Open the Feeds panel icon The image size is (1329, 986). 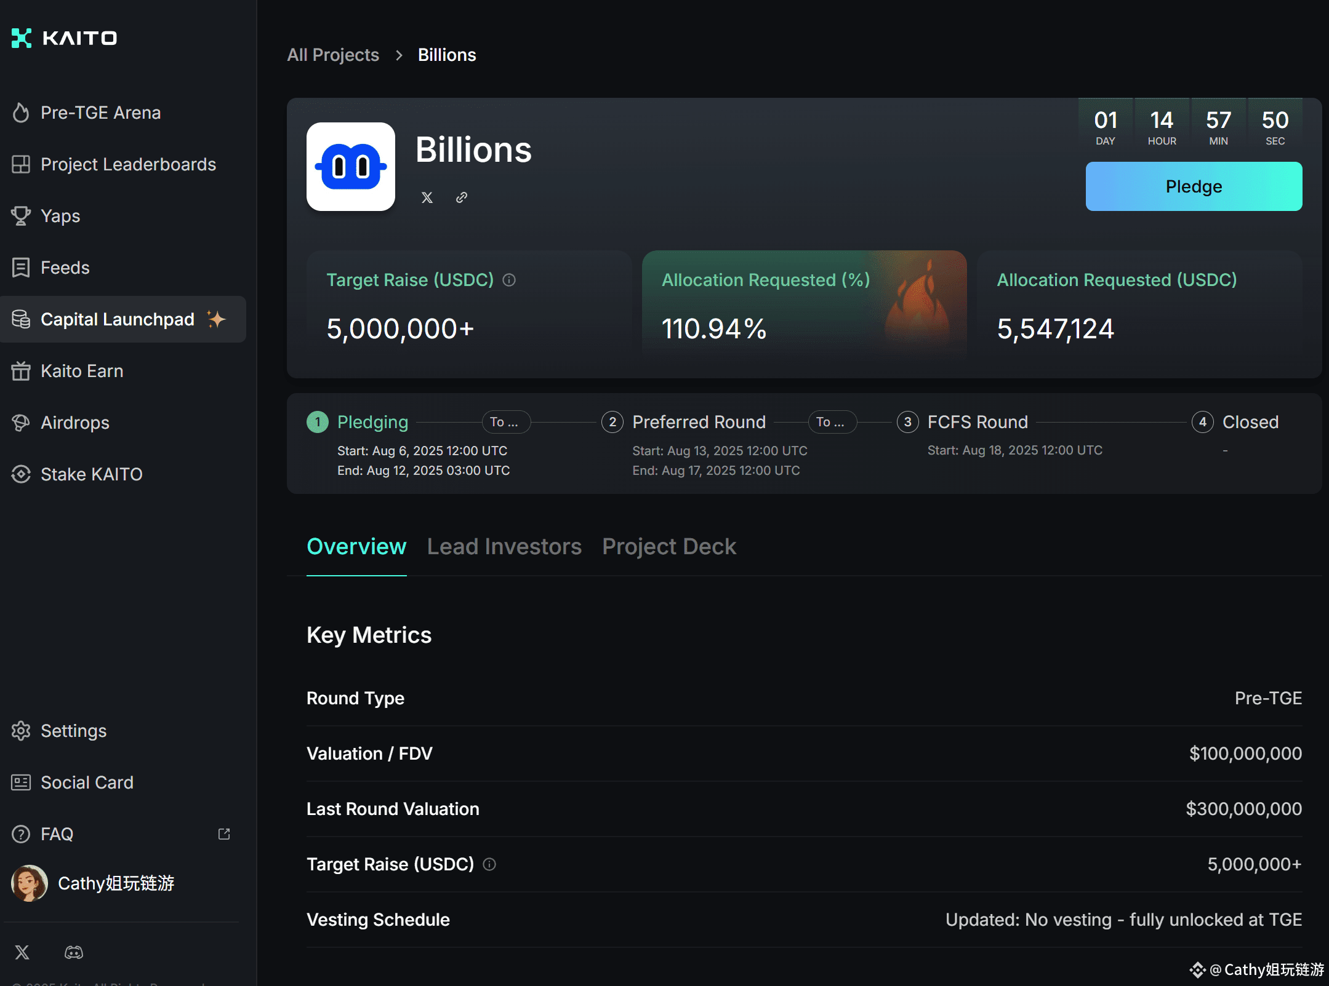pyautogui.click(x=21, y=268)
